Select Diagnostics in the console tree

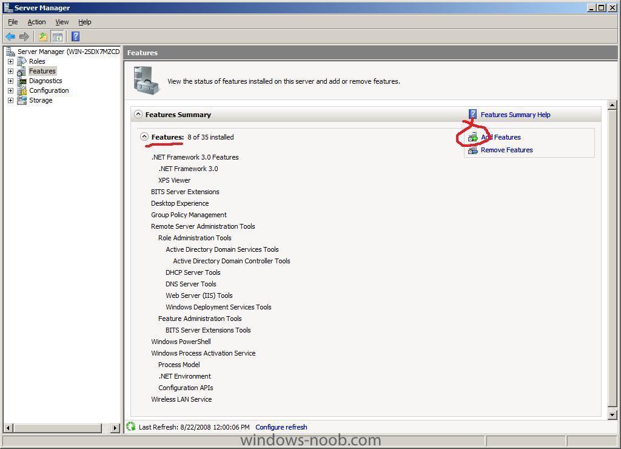(x=45, y=81)
